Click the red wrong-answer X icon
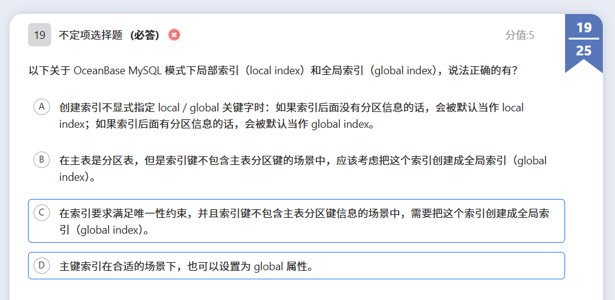The height and width of the screenshot is (300, 615). pyautogui.click(x=174, y=35)
